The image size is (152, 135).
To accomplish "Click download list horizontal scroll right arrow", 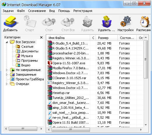I will point(141,129).
